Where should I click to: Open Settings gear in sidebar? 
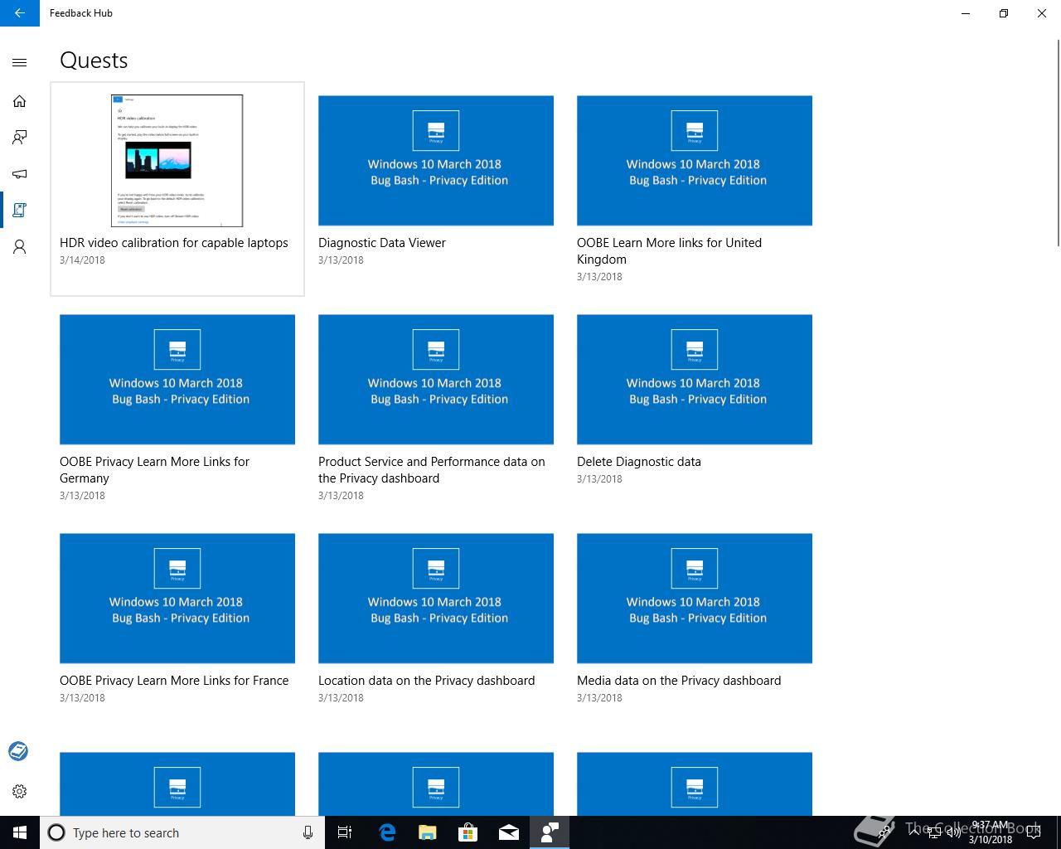(x=20, y=791)
